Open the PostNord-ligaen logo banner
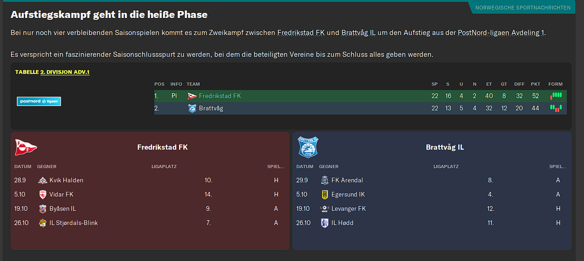Screen dimensions: 584x261 tap(39, 101)
